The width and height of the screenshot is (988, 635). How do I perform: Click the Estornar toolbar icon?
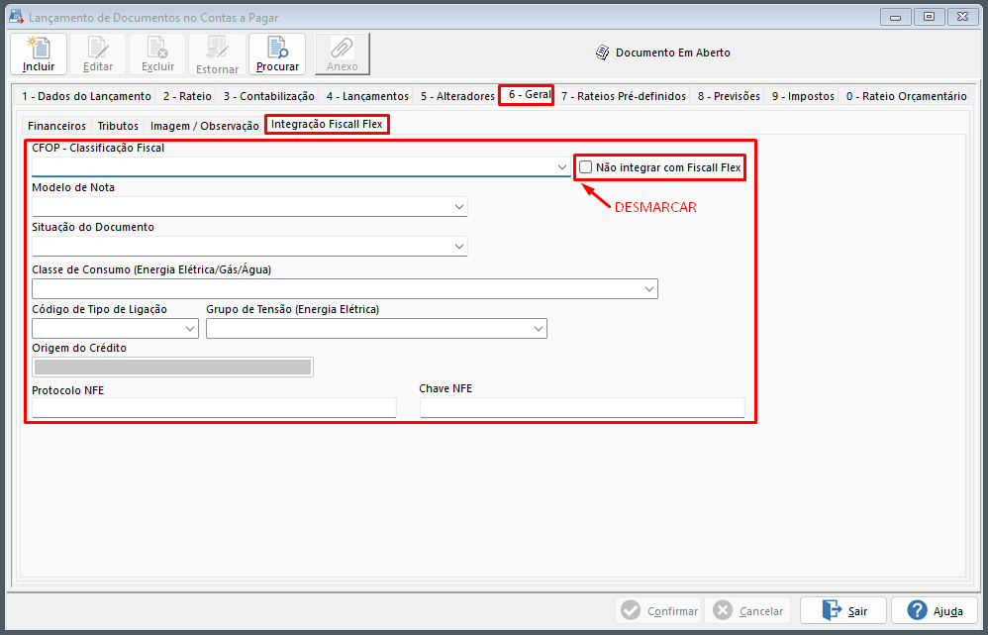[217, 54]
